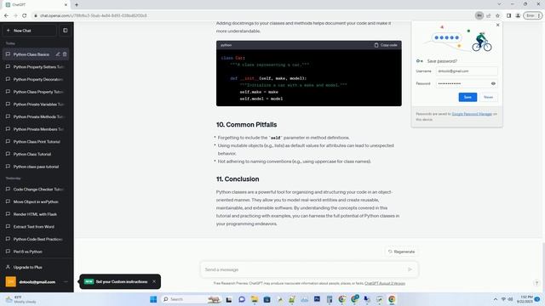Go back to the previous page
The height and width of the screenshot is (306, 545).
(x=6, y=15)
